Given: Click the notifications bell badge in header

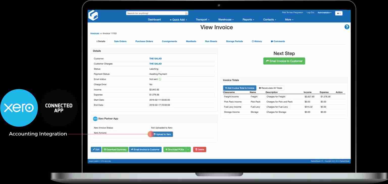Looking at the screenshot, I should (x=339, y=13).
